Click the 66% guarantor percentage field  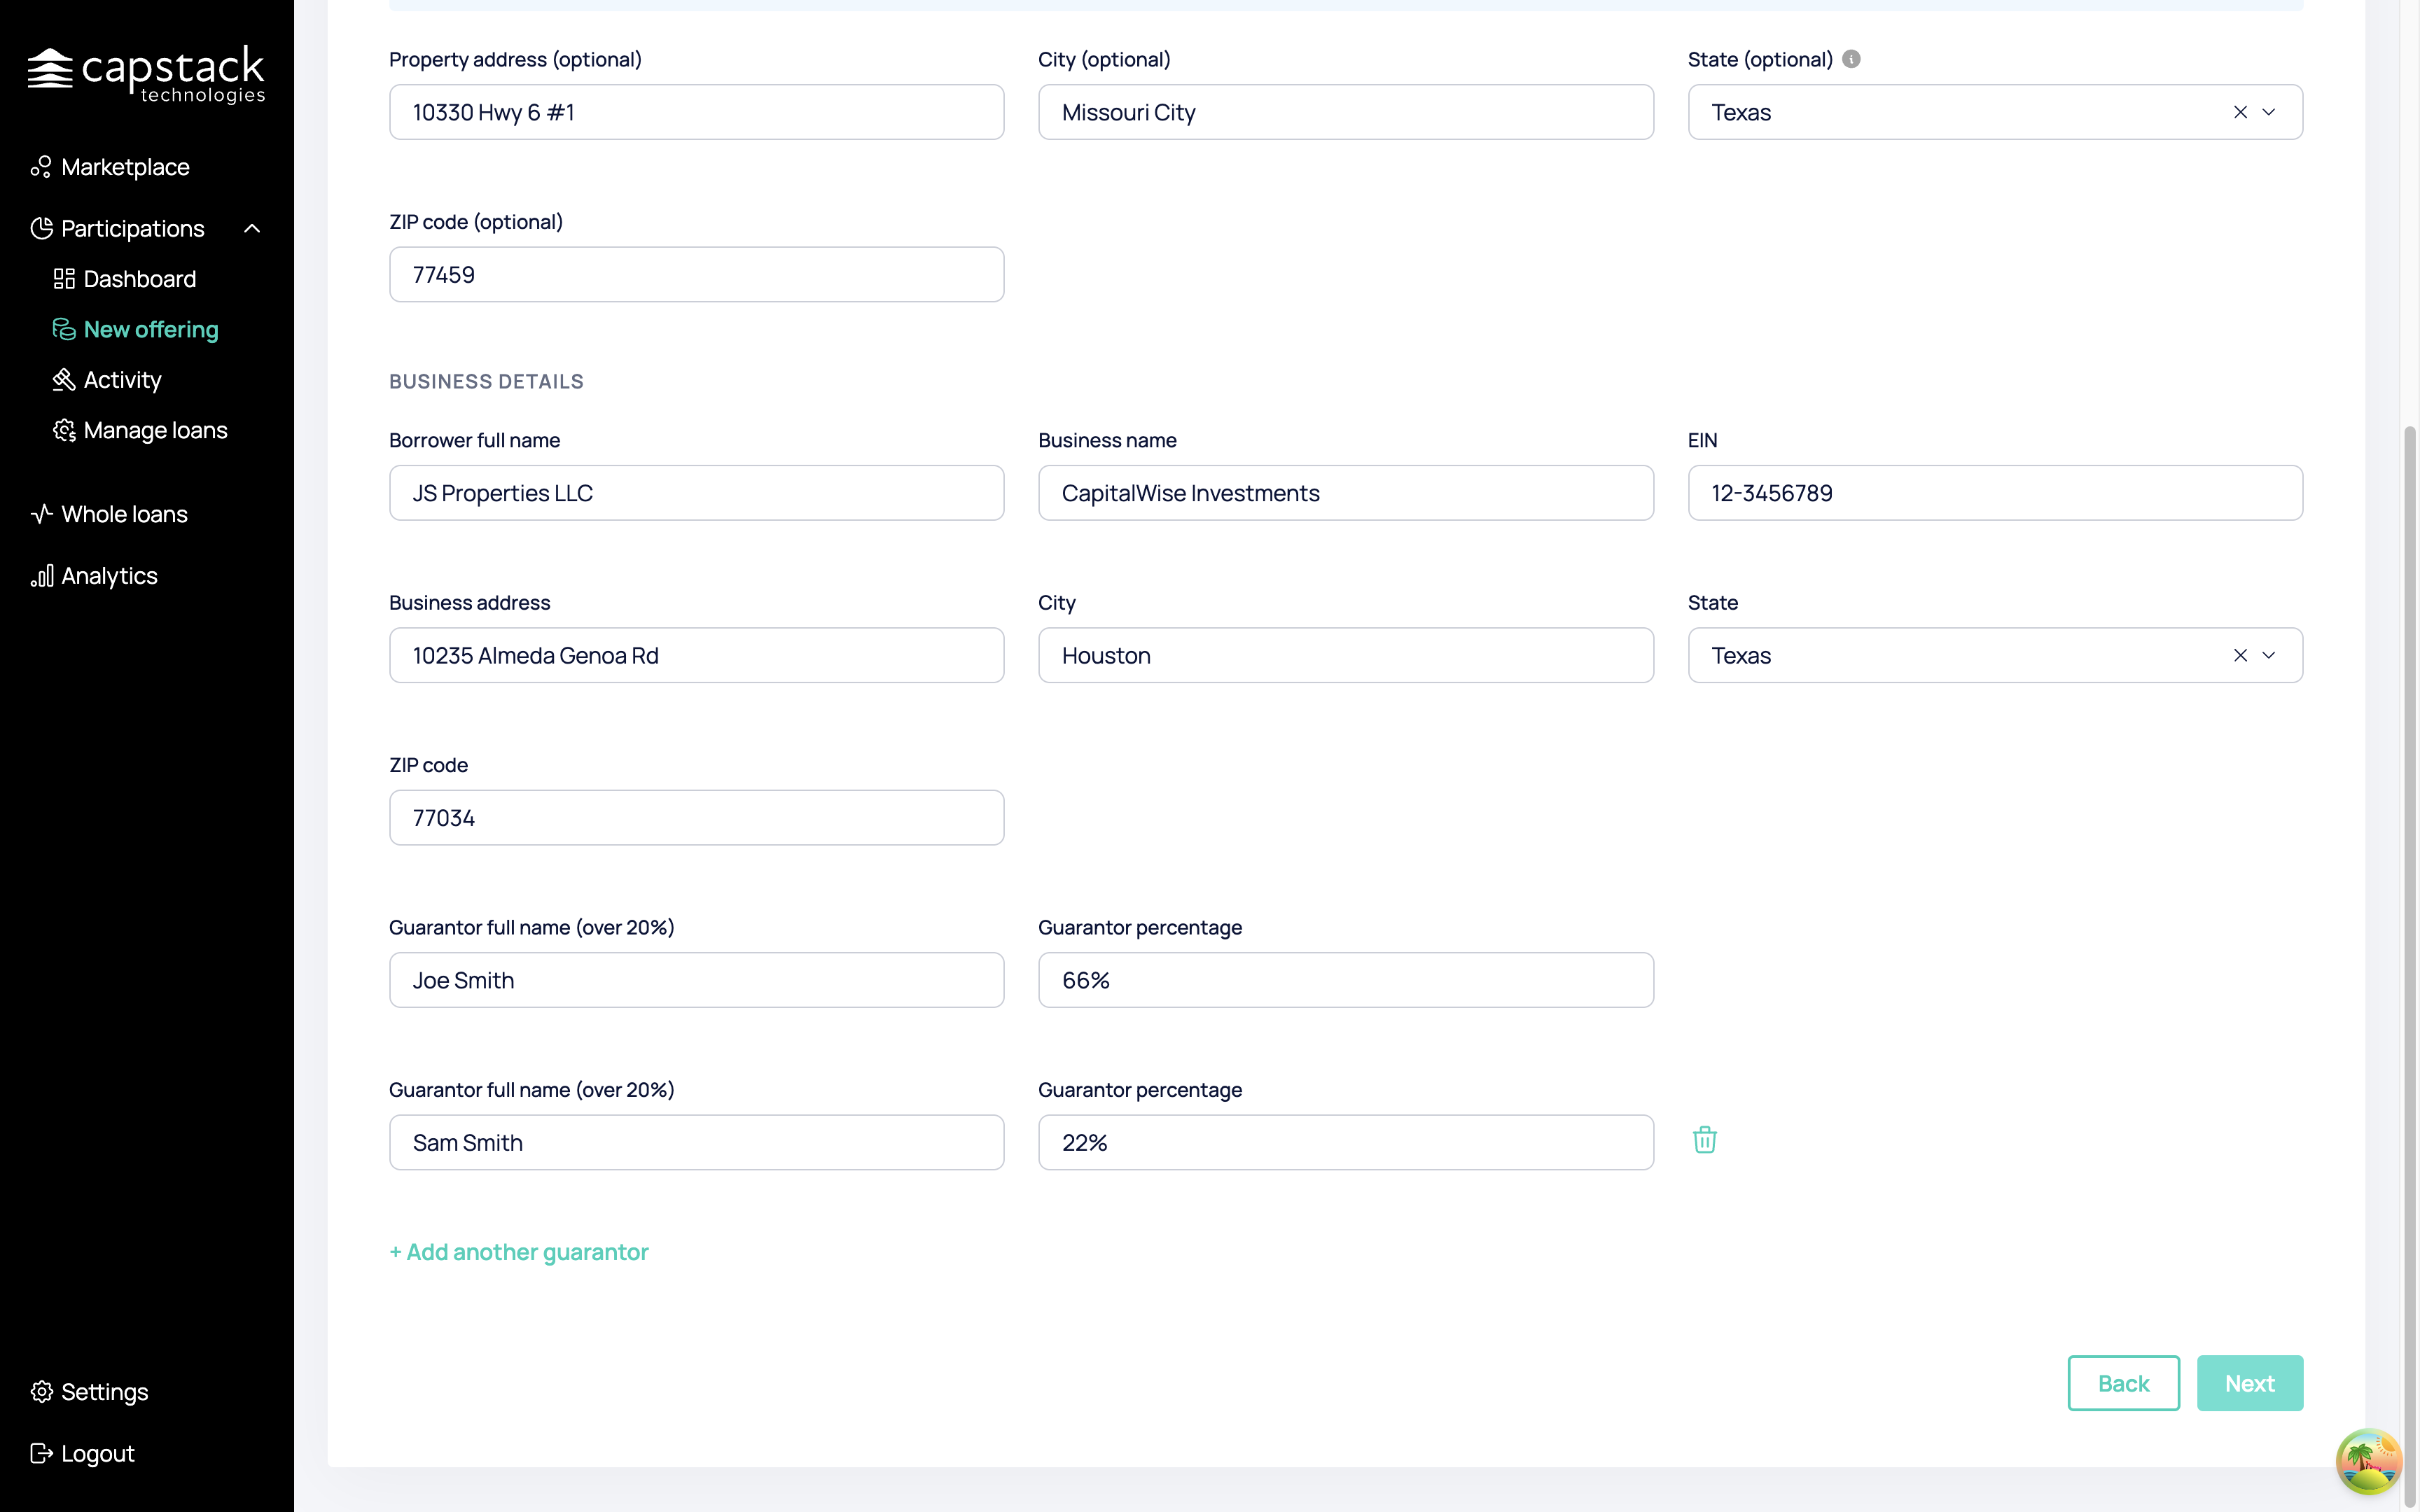1346,980
